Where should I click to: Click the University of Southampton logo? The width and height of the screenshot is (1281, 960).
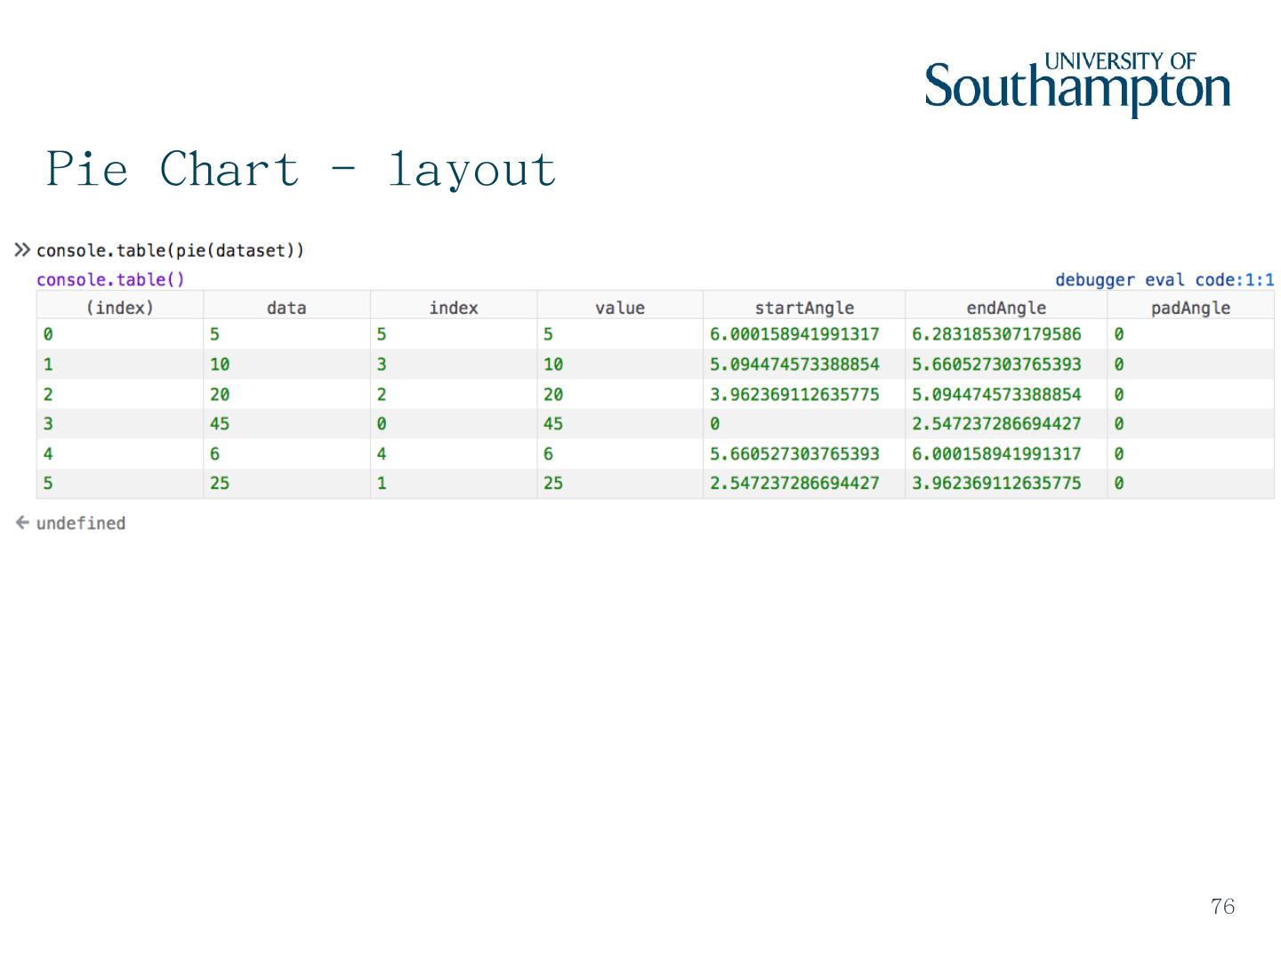(x=1077, y=84)
